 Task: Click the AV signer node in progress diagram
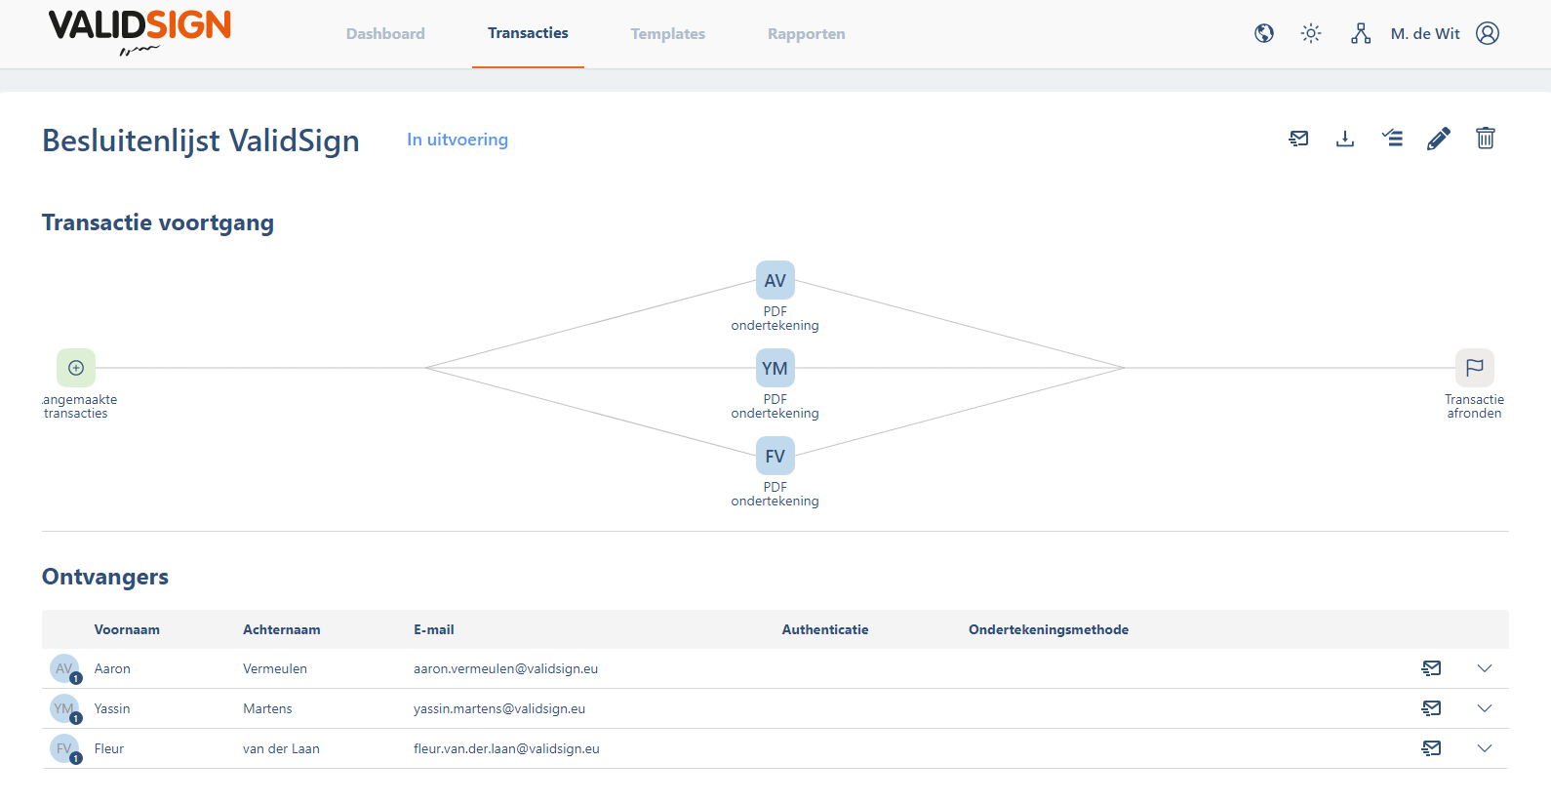point(775,280)
